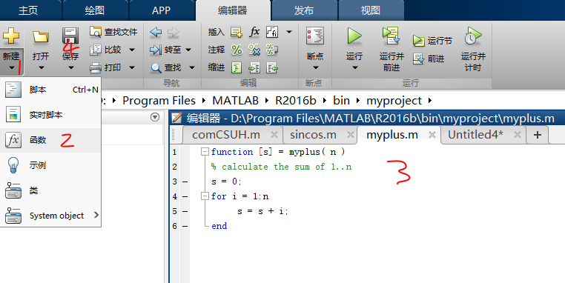565x283 pixels.
Task: Click the current folder panel actions arrow
Action: pos(155,117)
